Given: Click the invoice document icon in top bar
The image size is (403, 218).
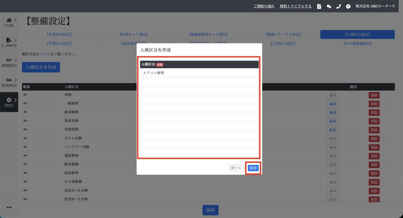Looking at the screenshot, I should pos(319,6).
